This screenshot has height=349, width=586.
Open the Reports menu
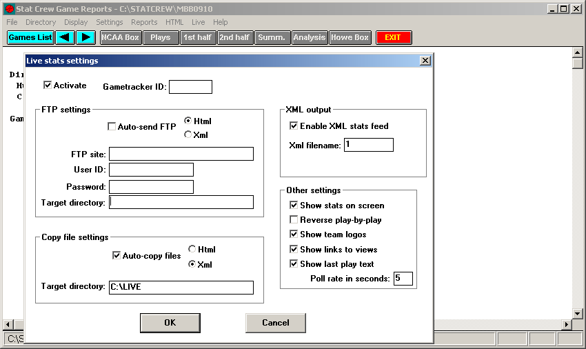[x=144, y=22]
